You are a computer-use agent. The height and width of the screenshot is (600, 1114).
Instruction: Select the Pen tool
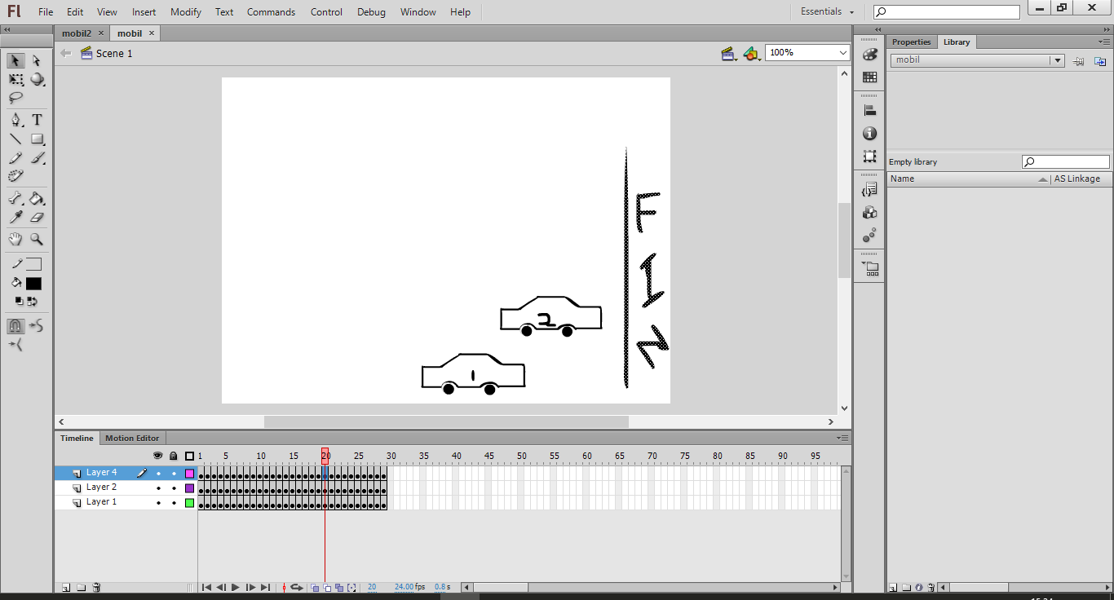[x=15, y=119]
